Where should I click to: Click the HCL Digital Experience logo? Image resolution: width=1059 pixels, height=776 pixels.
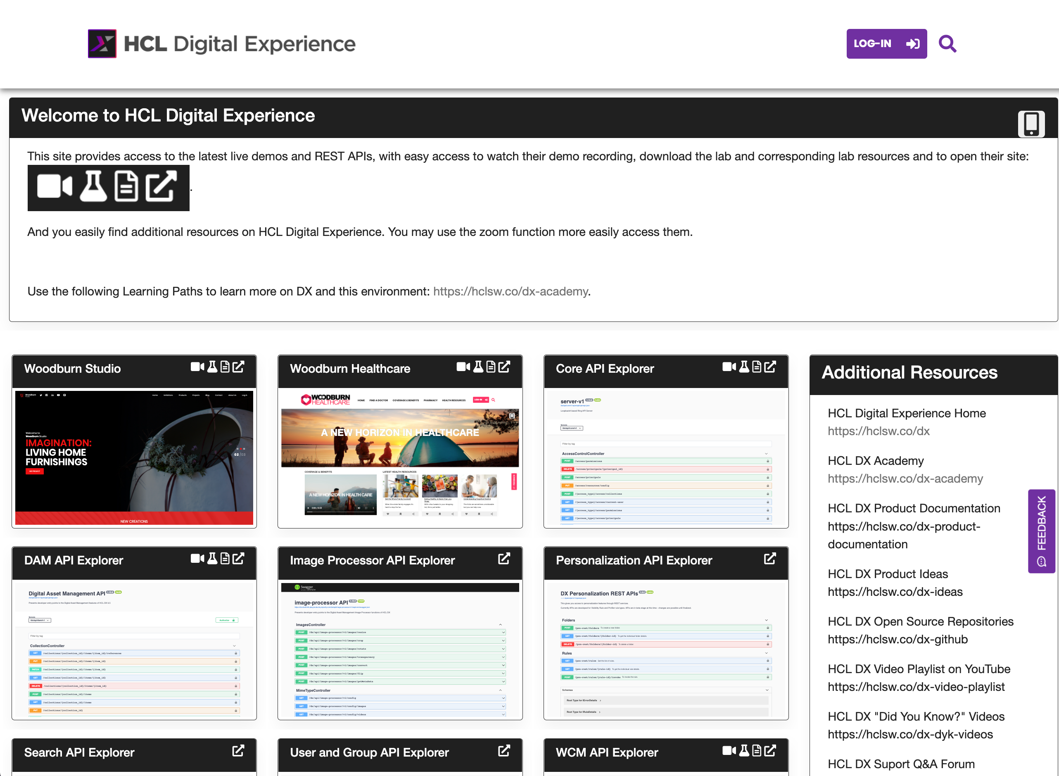click(x=221, y=44)
